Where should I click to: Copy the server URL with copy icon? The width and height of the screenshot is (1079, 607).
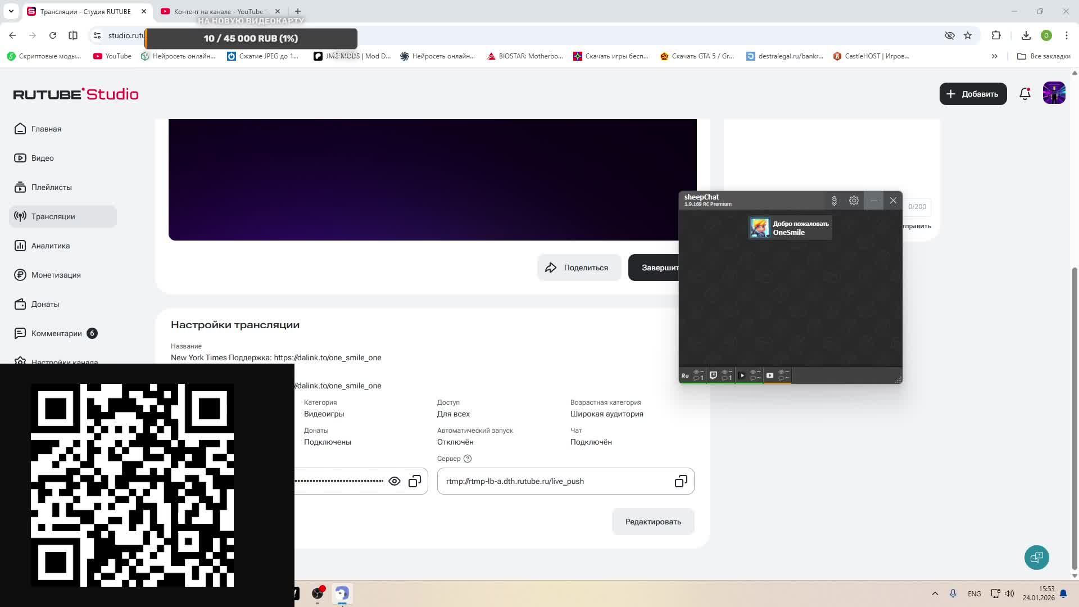681,482
